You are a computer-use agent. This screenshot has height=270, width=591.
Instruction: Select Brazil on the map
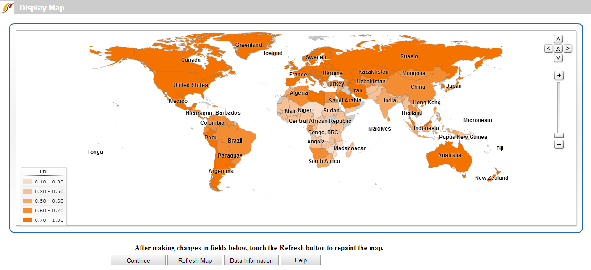[x=234, y=140]
